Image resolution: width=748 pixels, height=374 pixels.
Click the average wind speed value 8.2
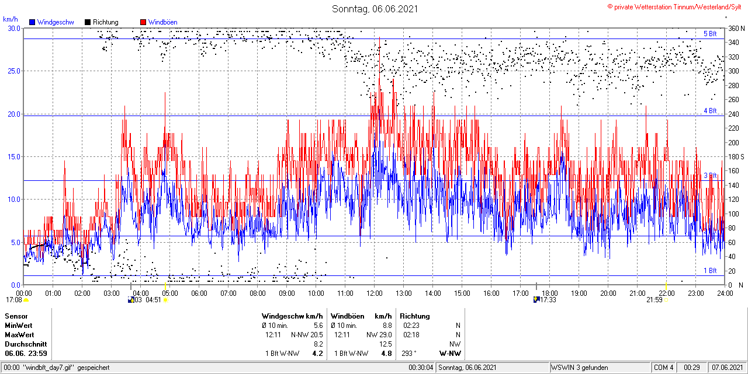coord(318,344)
